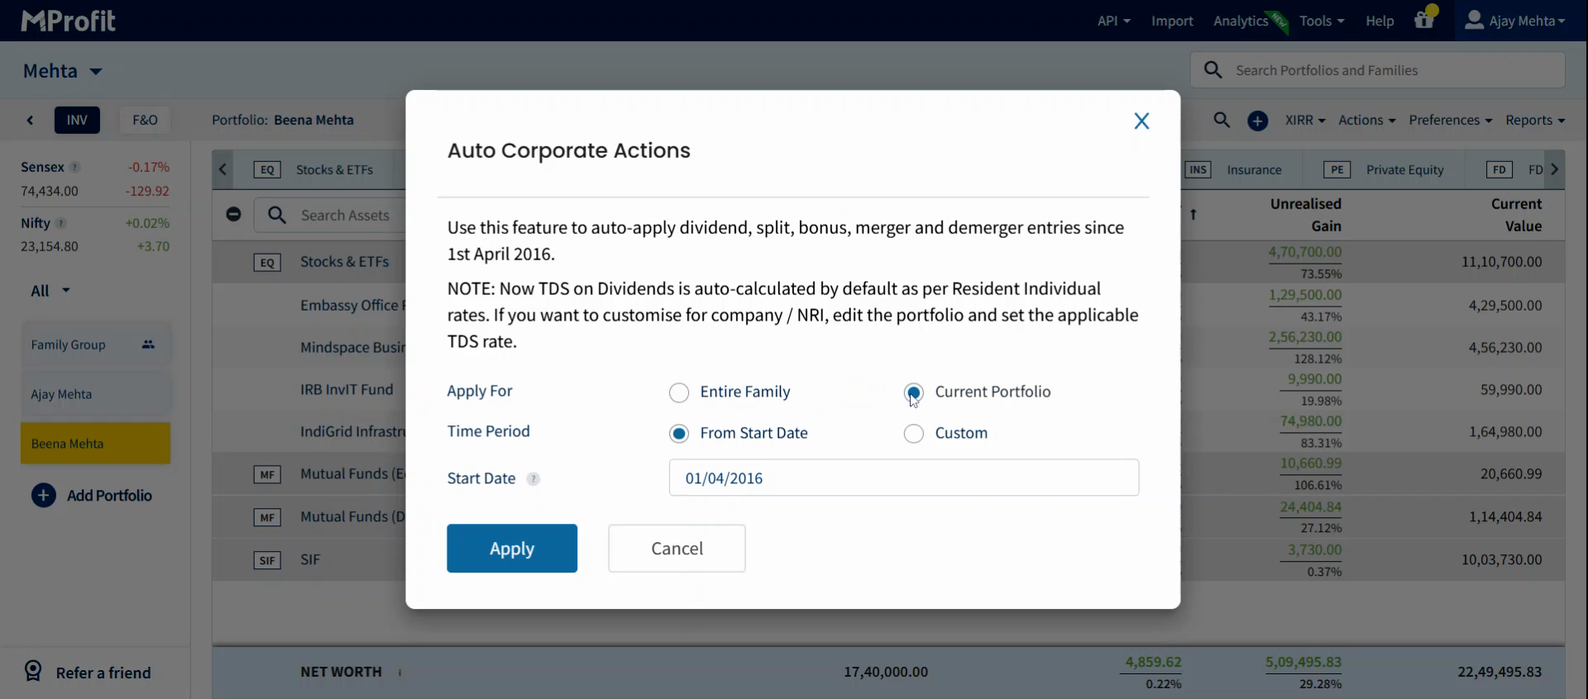The width and height of the screenshot is (1588, 699).
Task: Click the gift box icon in header
Action: coord(1423,21)
